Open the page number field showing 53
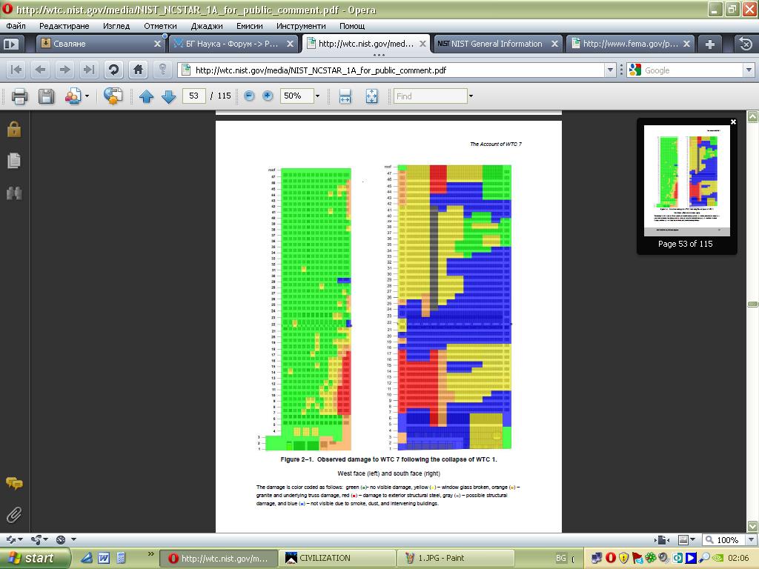Image resolution: width=759 pixels, height=569 pixels. [193, 96]
